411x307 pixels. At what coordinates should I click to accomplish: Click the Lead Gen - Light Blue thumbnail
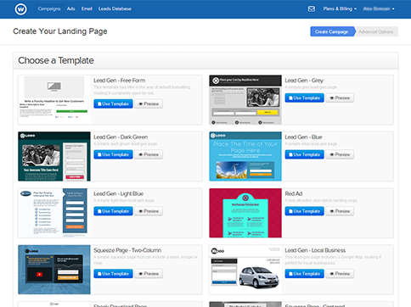pos(54,213)
